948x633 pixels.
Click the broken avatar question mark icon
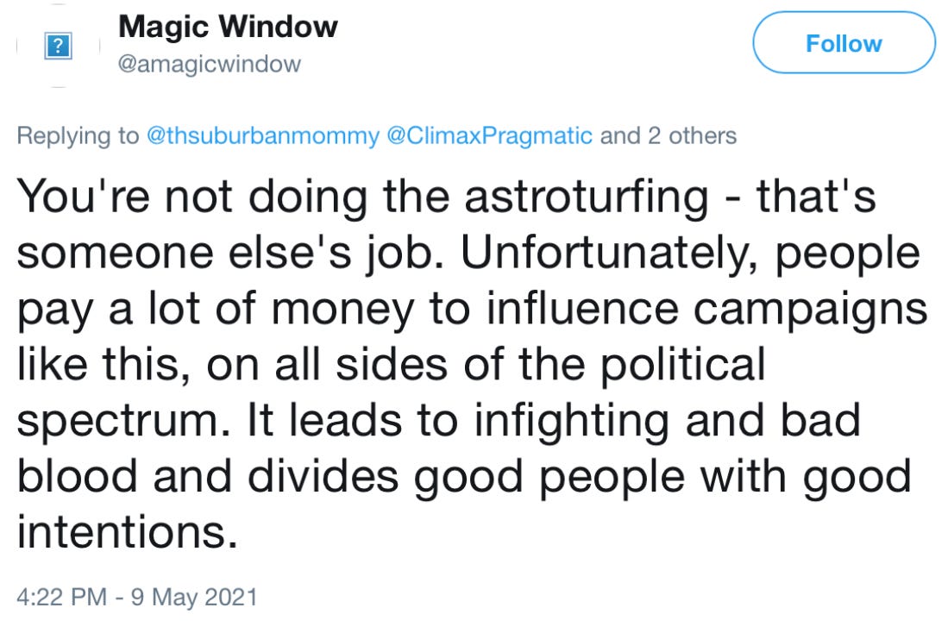[58, 46]
